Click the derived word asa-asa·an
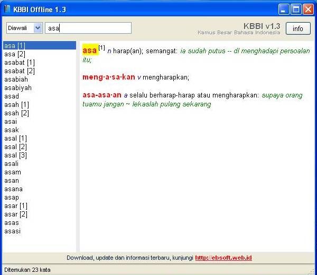The image size is (317, 275). click(102, 95)
